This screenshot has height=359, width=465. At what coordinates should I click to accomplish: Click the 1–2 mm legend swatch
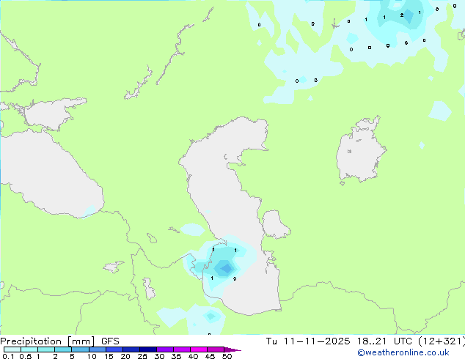pos(46,349)
